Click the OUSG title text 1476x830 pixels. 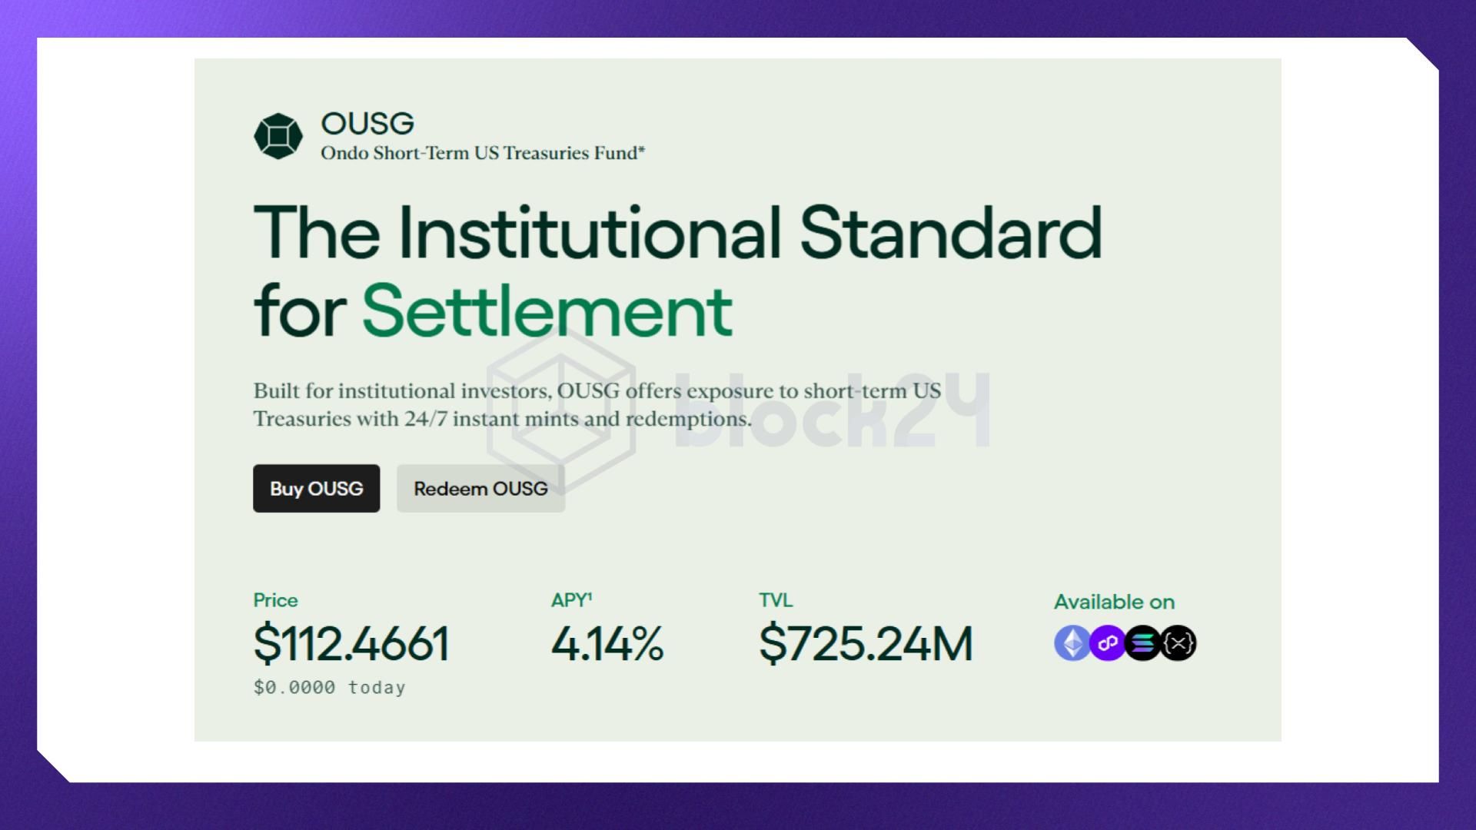[x=367, y=123]
